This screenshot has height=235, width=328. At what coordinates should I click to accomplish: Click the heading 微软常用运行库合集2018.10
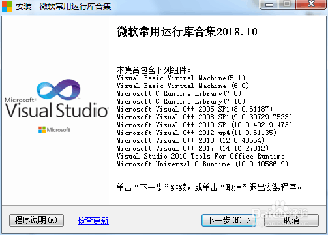[x=187, y=31]
